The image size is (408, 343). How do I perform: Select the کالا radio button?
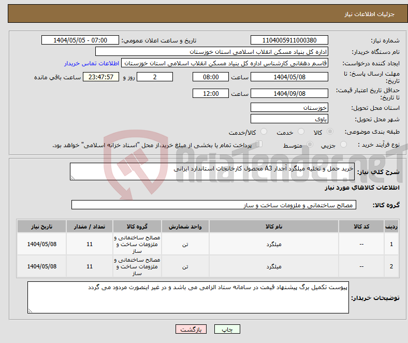(330, 132)
